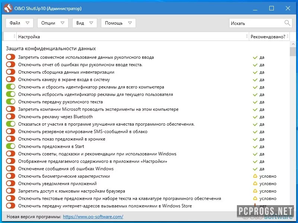Click text 'Запретить доступ к языковым настройкам браузера'

(72, 191)
